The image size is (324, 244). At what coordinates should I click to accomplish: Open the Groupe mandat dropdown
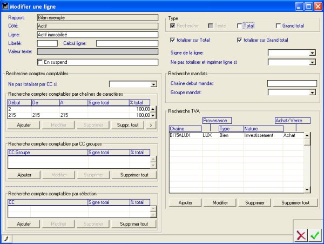tap(312, 93)
